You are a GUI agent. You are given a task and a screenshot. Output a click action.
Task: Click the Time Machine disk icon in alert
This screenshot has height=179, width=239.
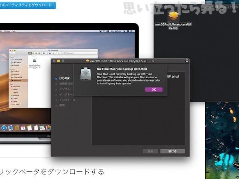86,74
